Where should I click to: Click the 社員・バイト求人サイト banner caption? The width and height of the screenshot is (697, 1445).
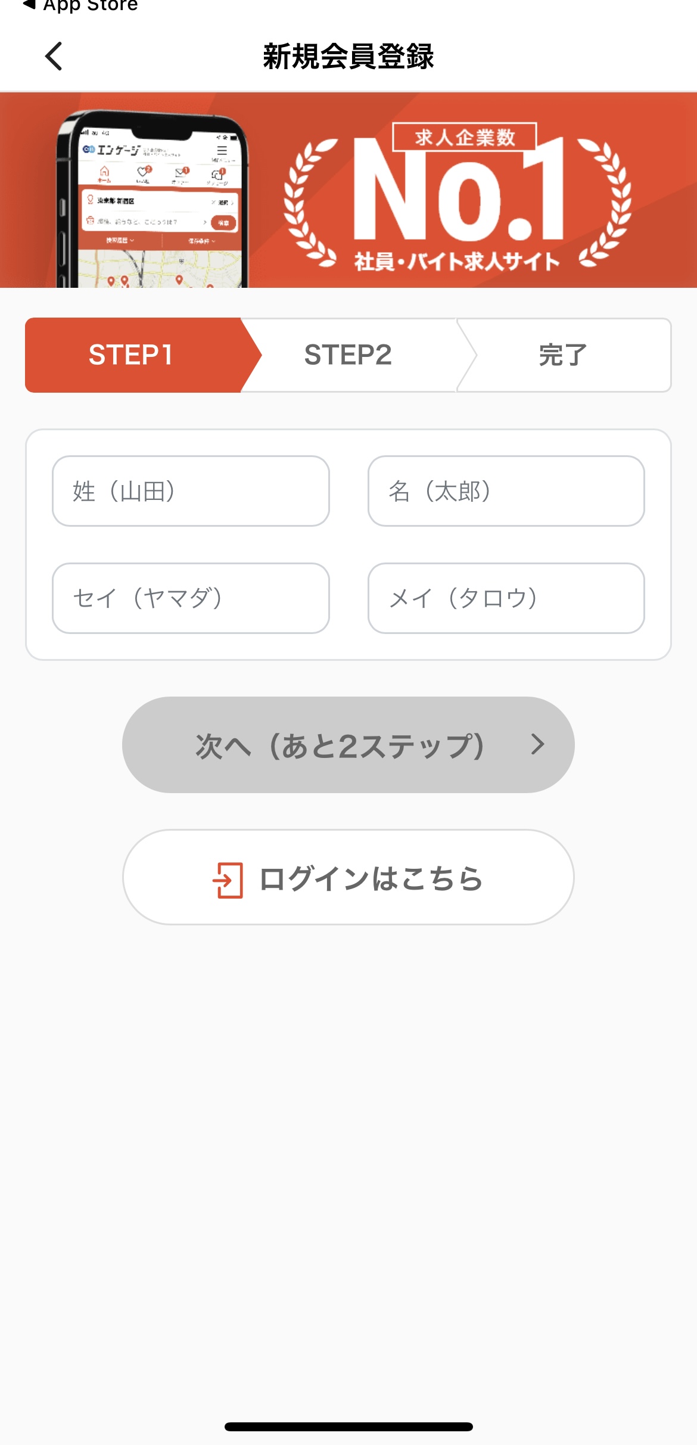(457, 262)
